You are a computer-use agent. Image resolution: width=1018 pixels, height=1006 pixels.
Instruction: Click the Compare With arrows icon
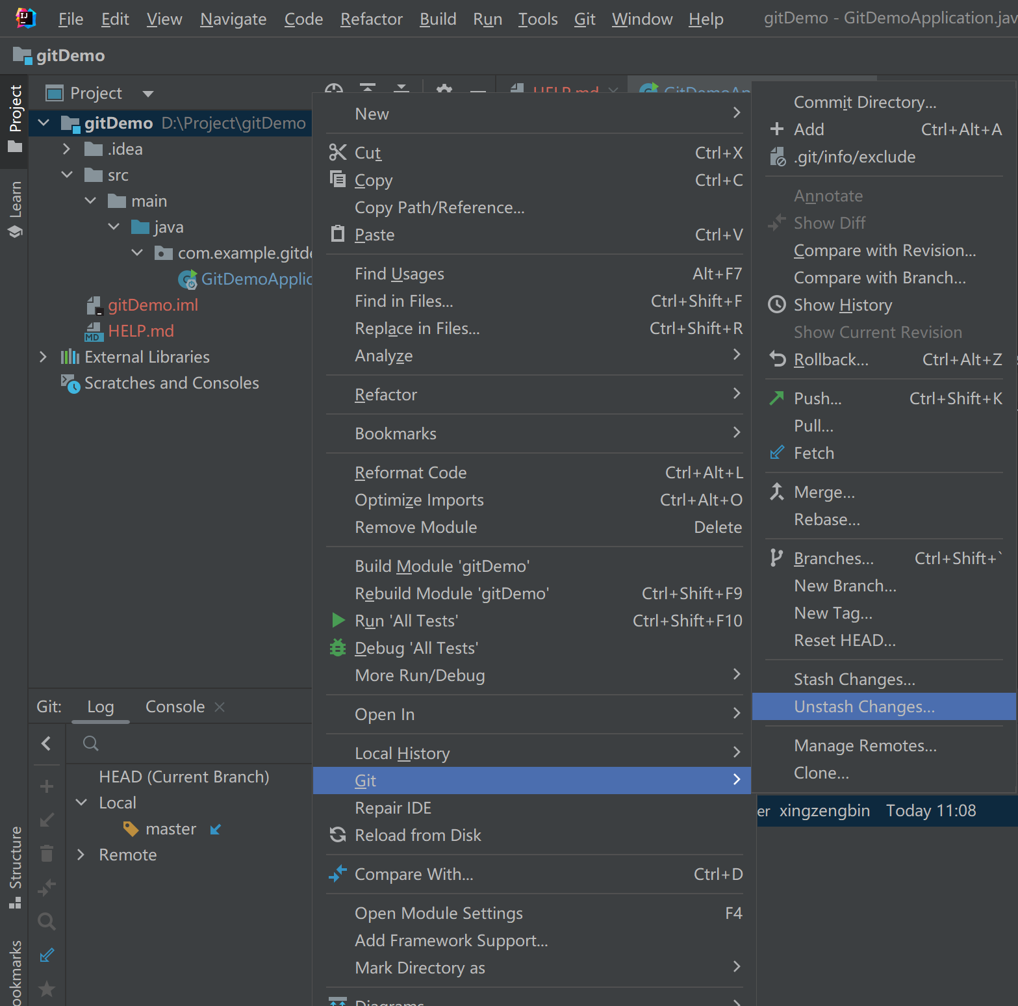point(338,873)
